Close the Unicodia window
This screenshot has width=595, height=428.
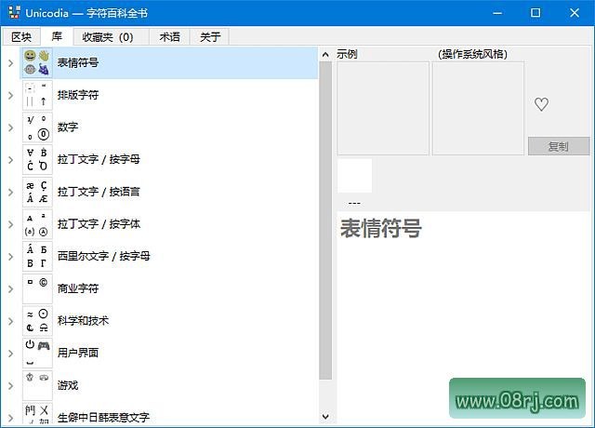click(575, 13)
